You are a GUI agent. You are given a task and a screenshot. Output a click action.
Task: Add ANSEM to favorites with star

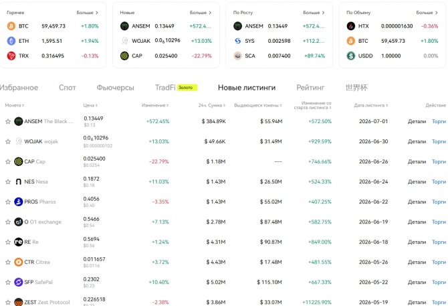[x=8, y=121]
